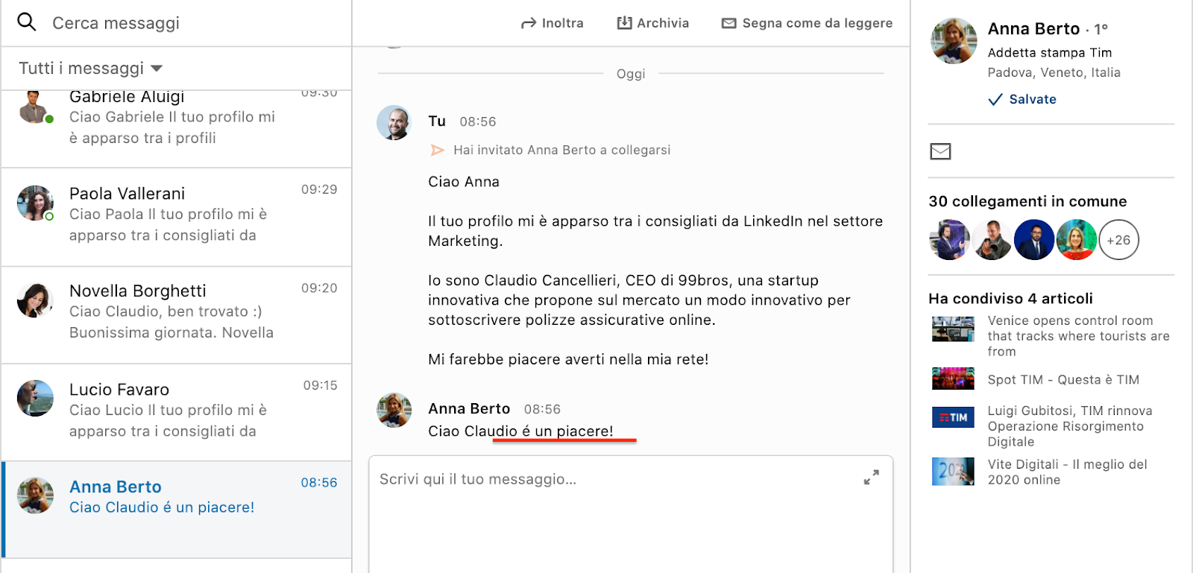Viewport: 1193px width, 573px height.
Task: Click the Addetta stampa Tim job title
Action: point(1050,53)
